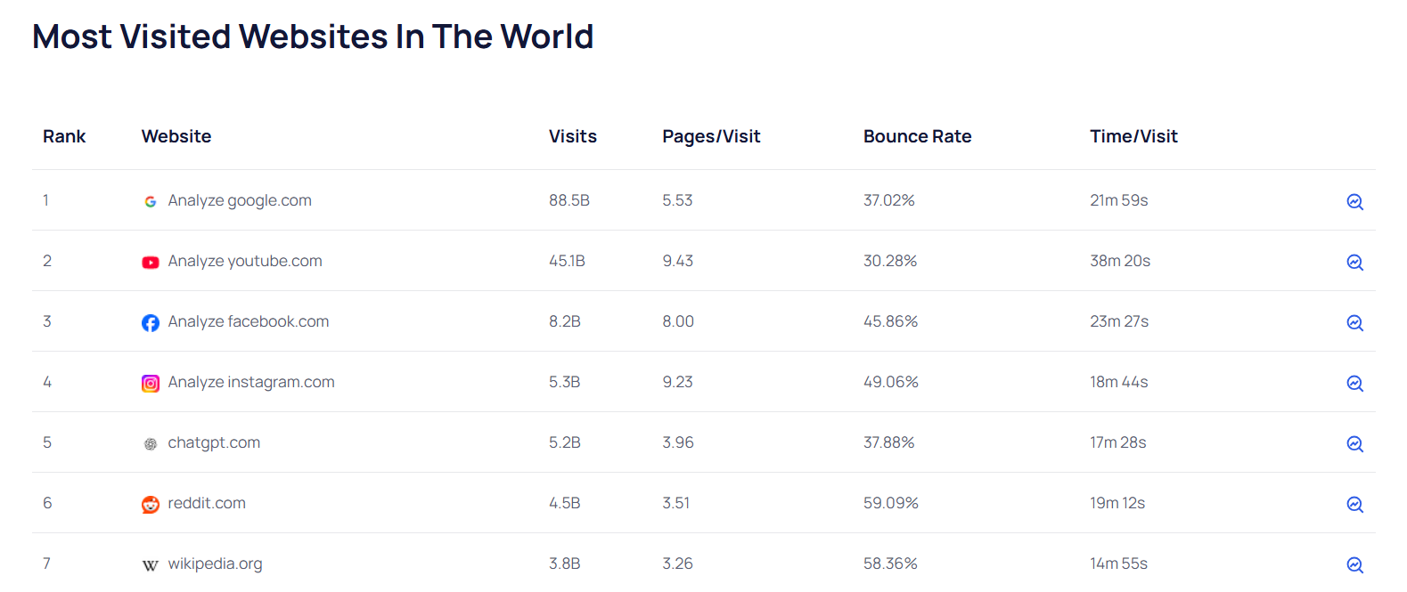Open the Analyze youtube.com link

click(245, 261)
